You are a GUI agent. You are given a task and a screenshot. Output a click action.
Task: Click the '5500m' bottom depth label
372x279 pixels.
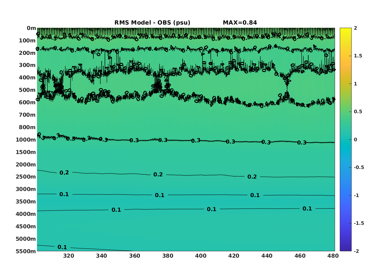click(26, 251)
